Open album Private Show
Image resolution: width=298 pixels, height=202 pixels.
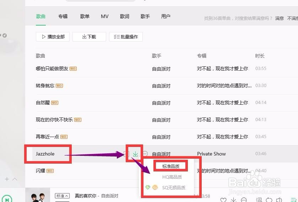point(211,154)
